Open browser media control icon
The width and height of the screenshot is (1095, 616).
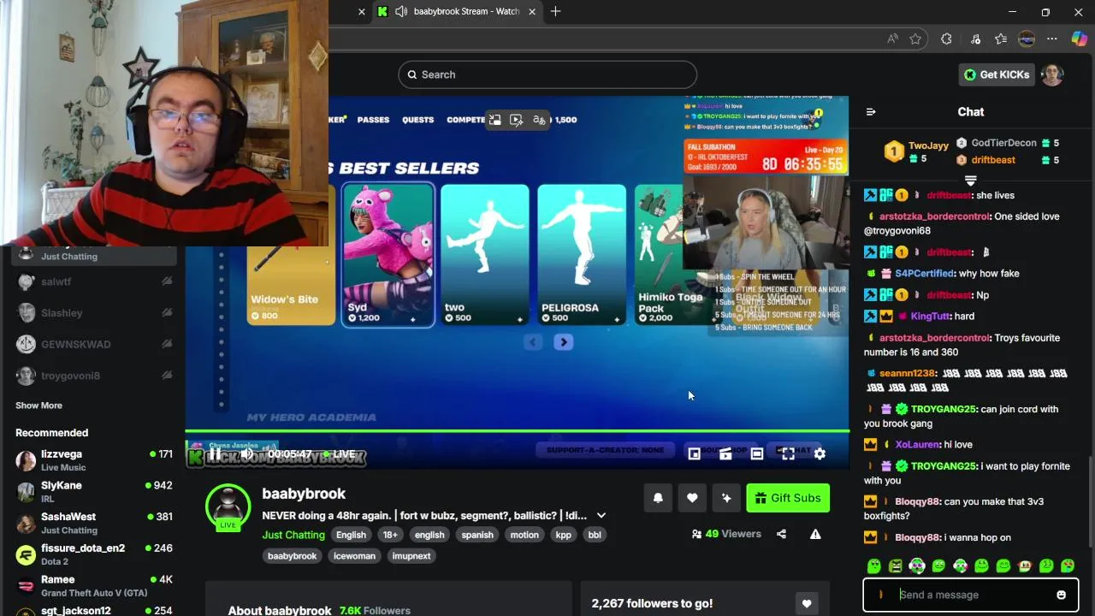(975, 38)
